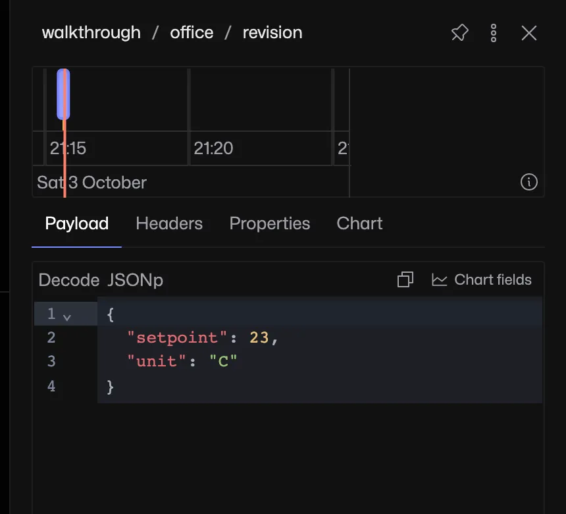The width and height of the screenshot is (566, 514).
Task: Open the JSONp decode format dropdown
Action: click(x=136, y=280)
